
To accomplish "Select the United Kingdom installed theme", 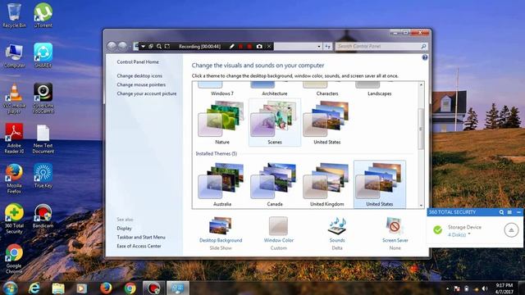I will [x=327, y=184].
